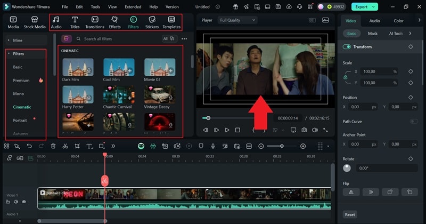Split the clip with scissors tool
This screenshot has width=426, height=224.
pos(65,147)
